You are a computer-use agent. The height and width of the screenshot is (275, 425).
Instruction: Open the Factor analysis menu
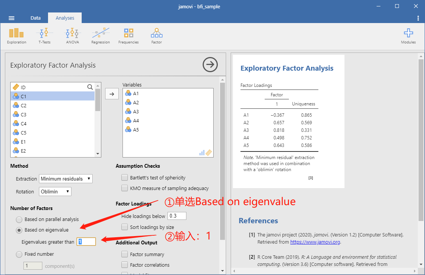point(157,36)
